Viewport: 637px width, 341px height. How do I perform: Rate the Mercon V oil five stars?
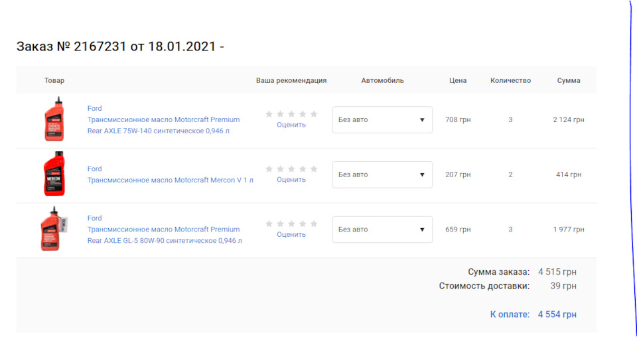coord(314,169)
